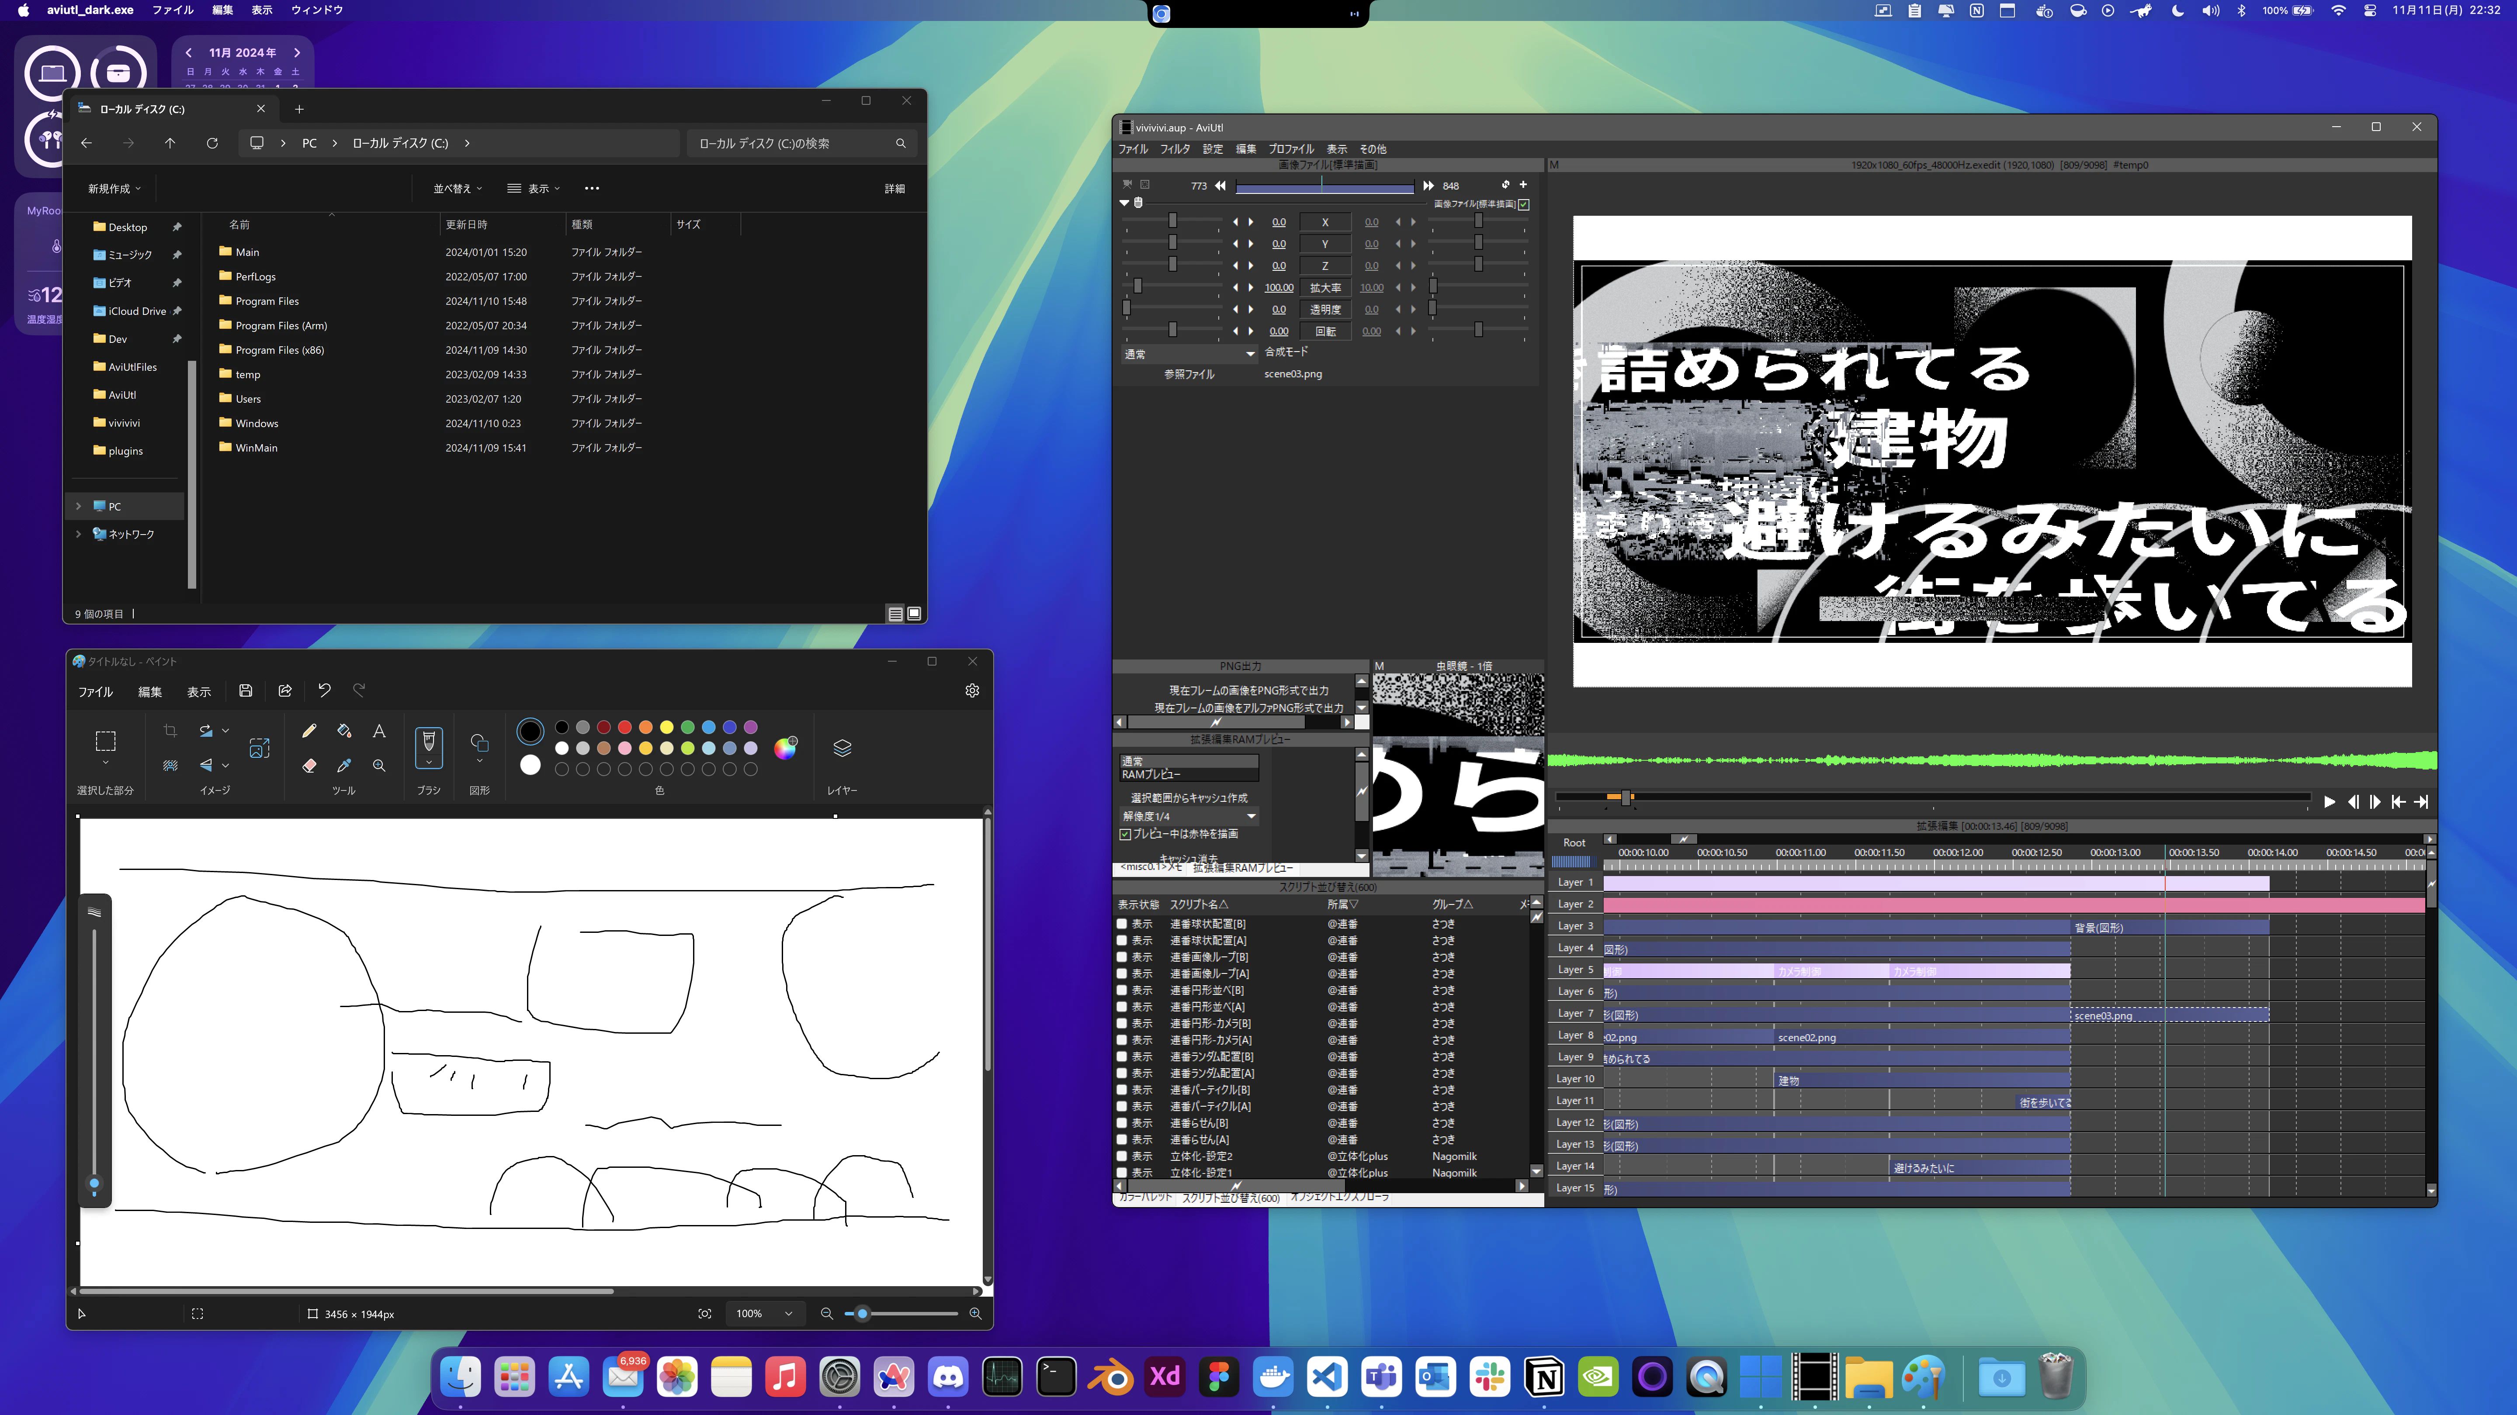Open the 解像度1/4 dropdown
Image resolution: width=2517 pixels, height=1415 pixels.
(1189, 815)
